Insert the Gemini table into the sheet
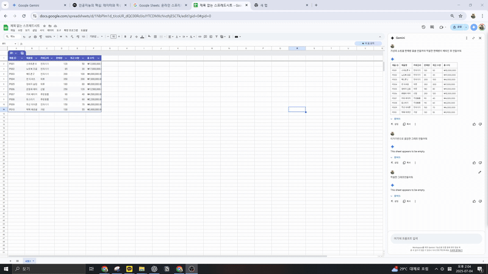The width and height of the screenshot is (488, 274). click(x=395, y=124)
